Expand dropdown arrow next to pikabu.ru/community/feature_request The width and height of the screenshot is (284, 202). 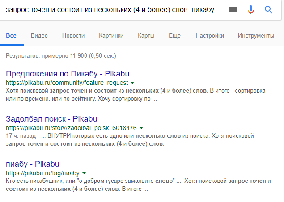click(x=133, y=83)
